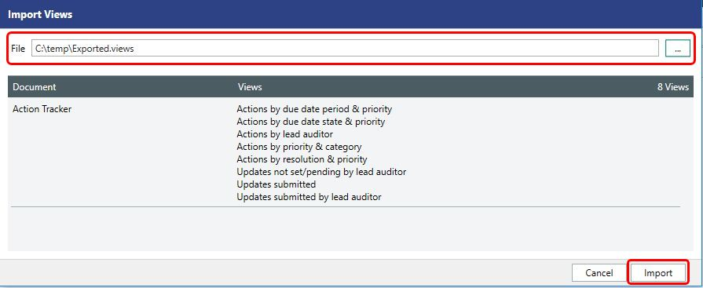Image resolution: width=703 pixels, height=288 pixels.
Task: Select 'Updates not set/pending by lead auditor'
Action: [321, 172]
